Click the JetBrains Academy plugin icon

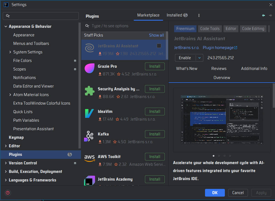tap(90, 181)
